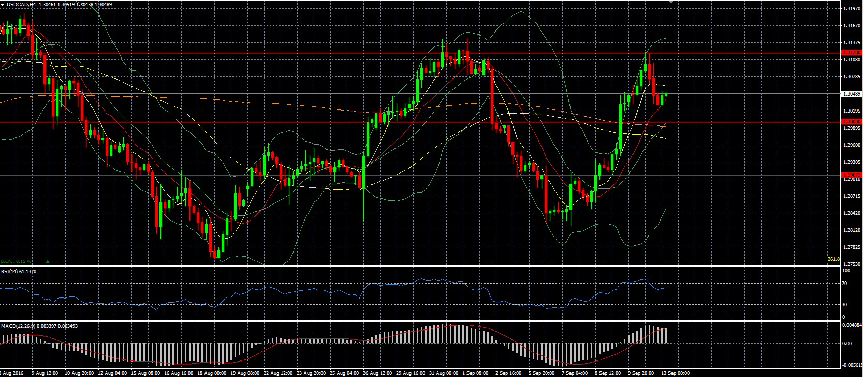Image resolution: width=863 pixels, height=377 pixels.
Task: Click the 1.27530 price scale value
Action: [852, 264]
